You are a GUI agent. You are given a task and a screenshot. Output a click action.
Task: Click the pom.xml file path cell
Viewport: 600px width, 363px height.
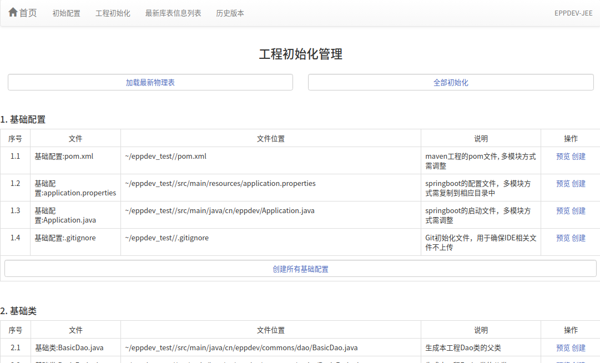pos(165,157)
